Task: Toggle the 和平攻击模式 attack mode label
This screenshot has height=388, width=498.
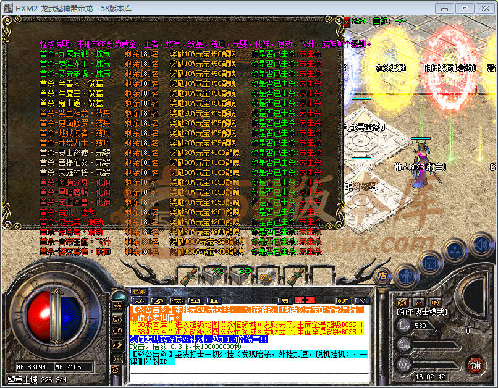Action: pos(422,312)
